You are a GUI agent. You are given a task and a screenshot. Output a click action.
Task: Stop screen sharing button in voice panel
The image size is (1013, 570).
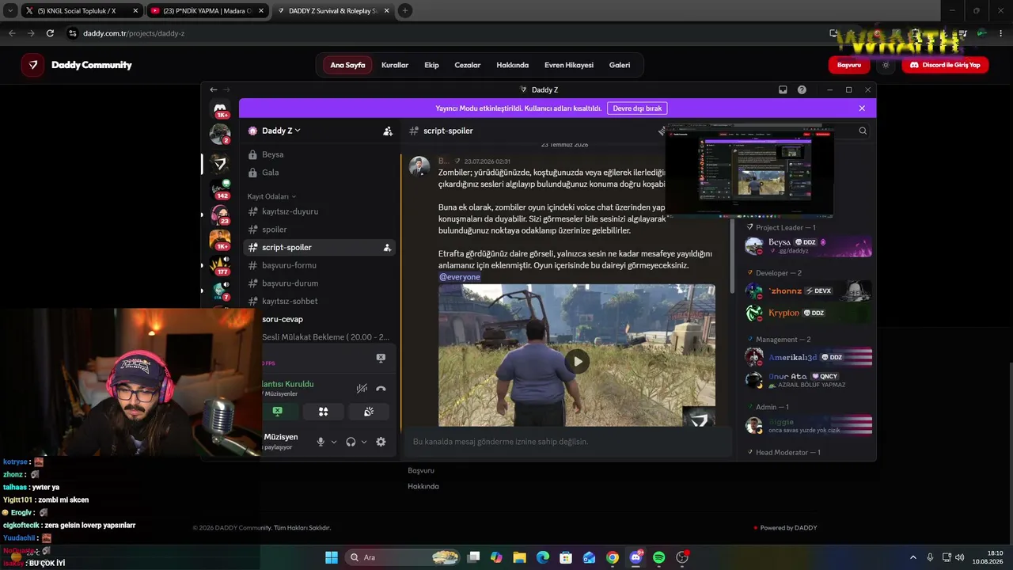point(277,412)
